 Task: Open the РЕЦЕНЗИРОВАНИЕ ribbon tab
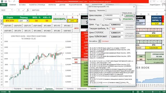[x=75, y=5]
